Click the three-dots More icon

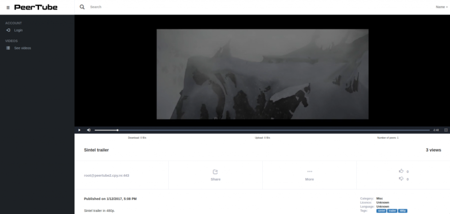pyautogui.click(x=310, y=171)
